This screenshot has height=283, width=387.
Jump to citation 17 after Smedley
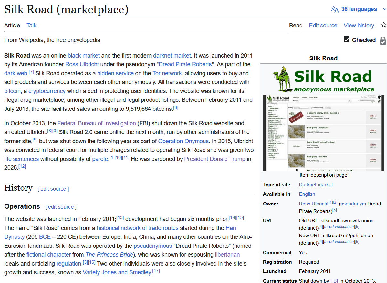click(x=156, y=271)
